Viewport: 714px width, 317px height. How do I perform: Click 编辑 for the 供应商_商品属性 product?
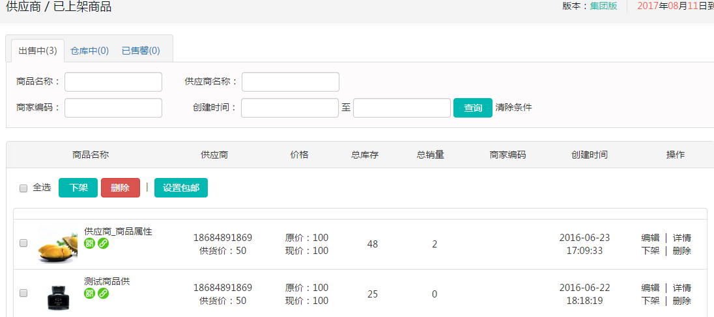click(650, 238)
